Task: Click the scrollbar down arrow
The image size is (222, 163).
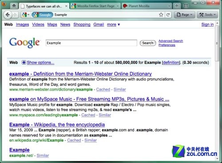Action: click(x=217, y=159)
